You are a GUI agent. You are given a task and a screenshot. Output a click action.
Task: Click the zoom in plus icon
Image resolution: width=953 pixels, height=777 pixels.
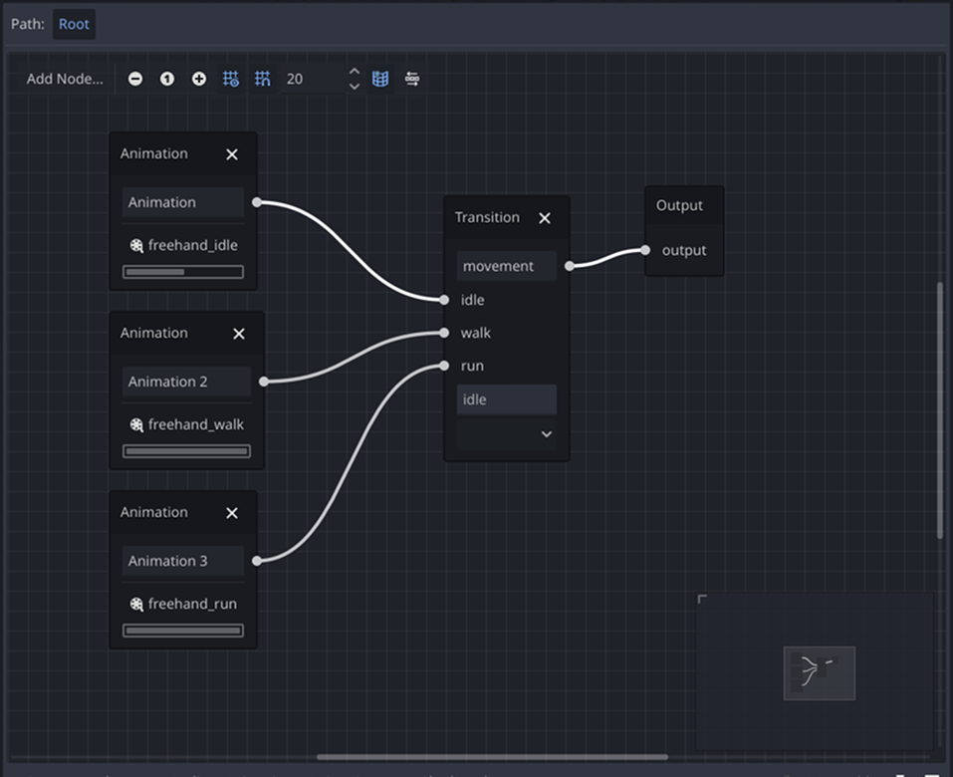[199, 79]
